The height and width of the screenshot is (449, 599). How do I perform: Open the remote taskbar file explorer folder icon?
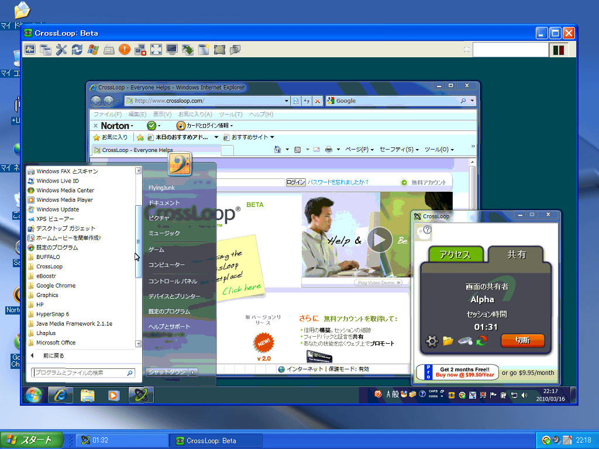88,395
